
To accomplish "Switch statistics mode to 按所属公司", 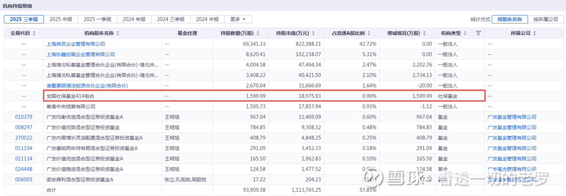I will 546,19.
